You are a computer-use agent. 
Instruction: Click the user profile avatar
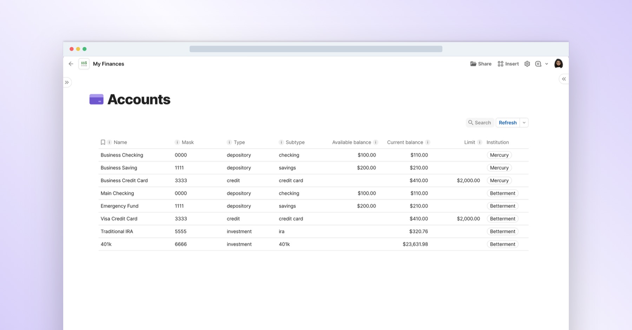558,64
